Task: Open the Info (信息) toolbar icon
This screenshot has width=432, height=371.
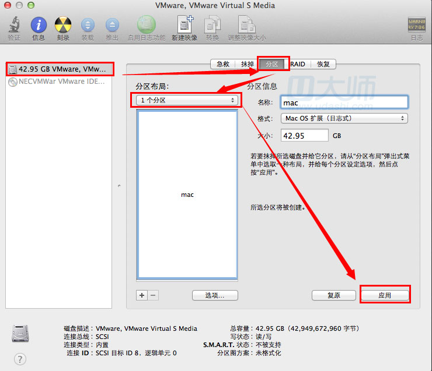Action: [x=39, y=25]
